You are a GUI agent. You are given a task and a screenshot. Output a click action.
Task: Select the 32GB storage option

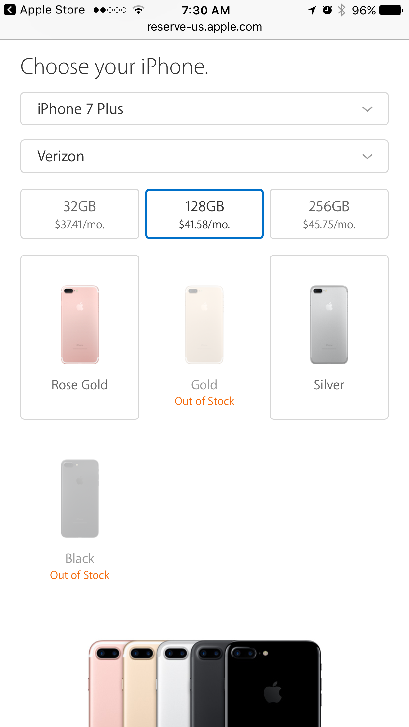80,214
